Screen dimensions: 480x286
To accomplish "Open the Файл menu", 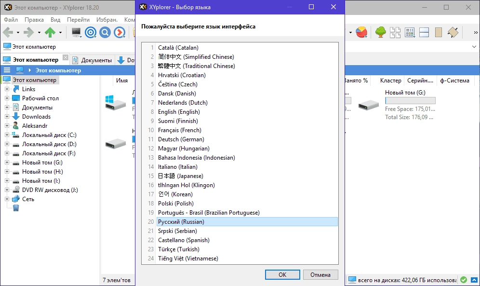I will click(11, 20).
